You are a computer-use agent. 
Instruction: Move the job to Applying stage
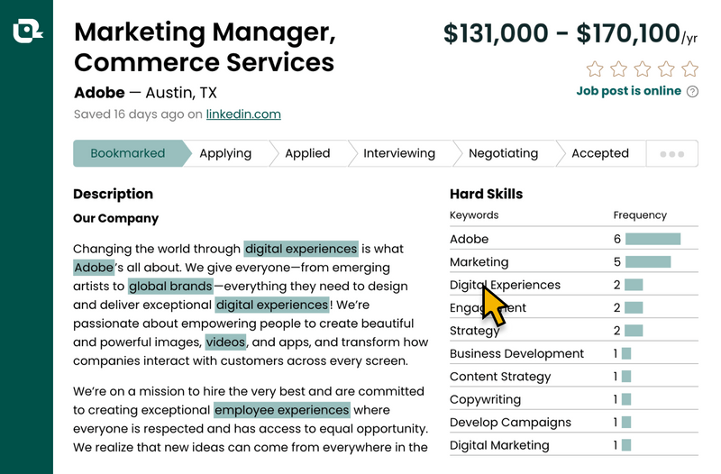click(225, 153)
